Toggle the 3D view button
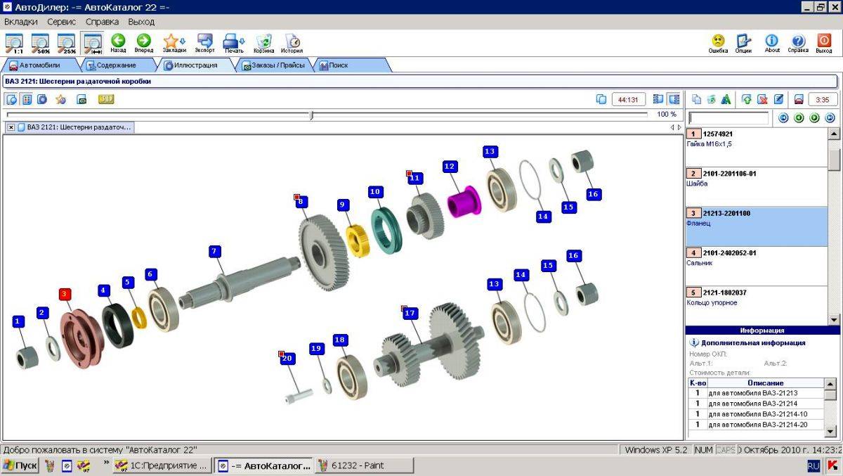Viewport: 843px width, 476px height. click(106, 99)
